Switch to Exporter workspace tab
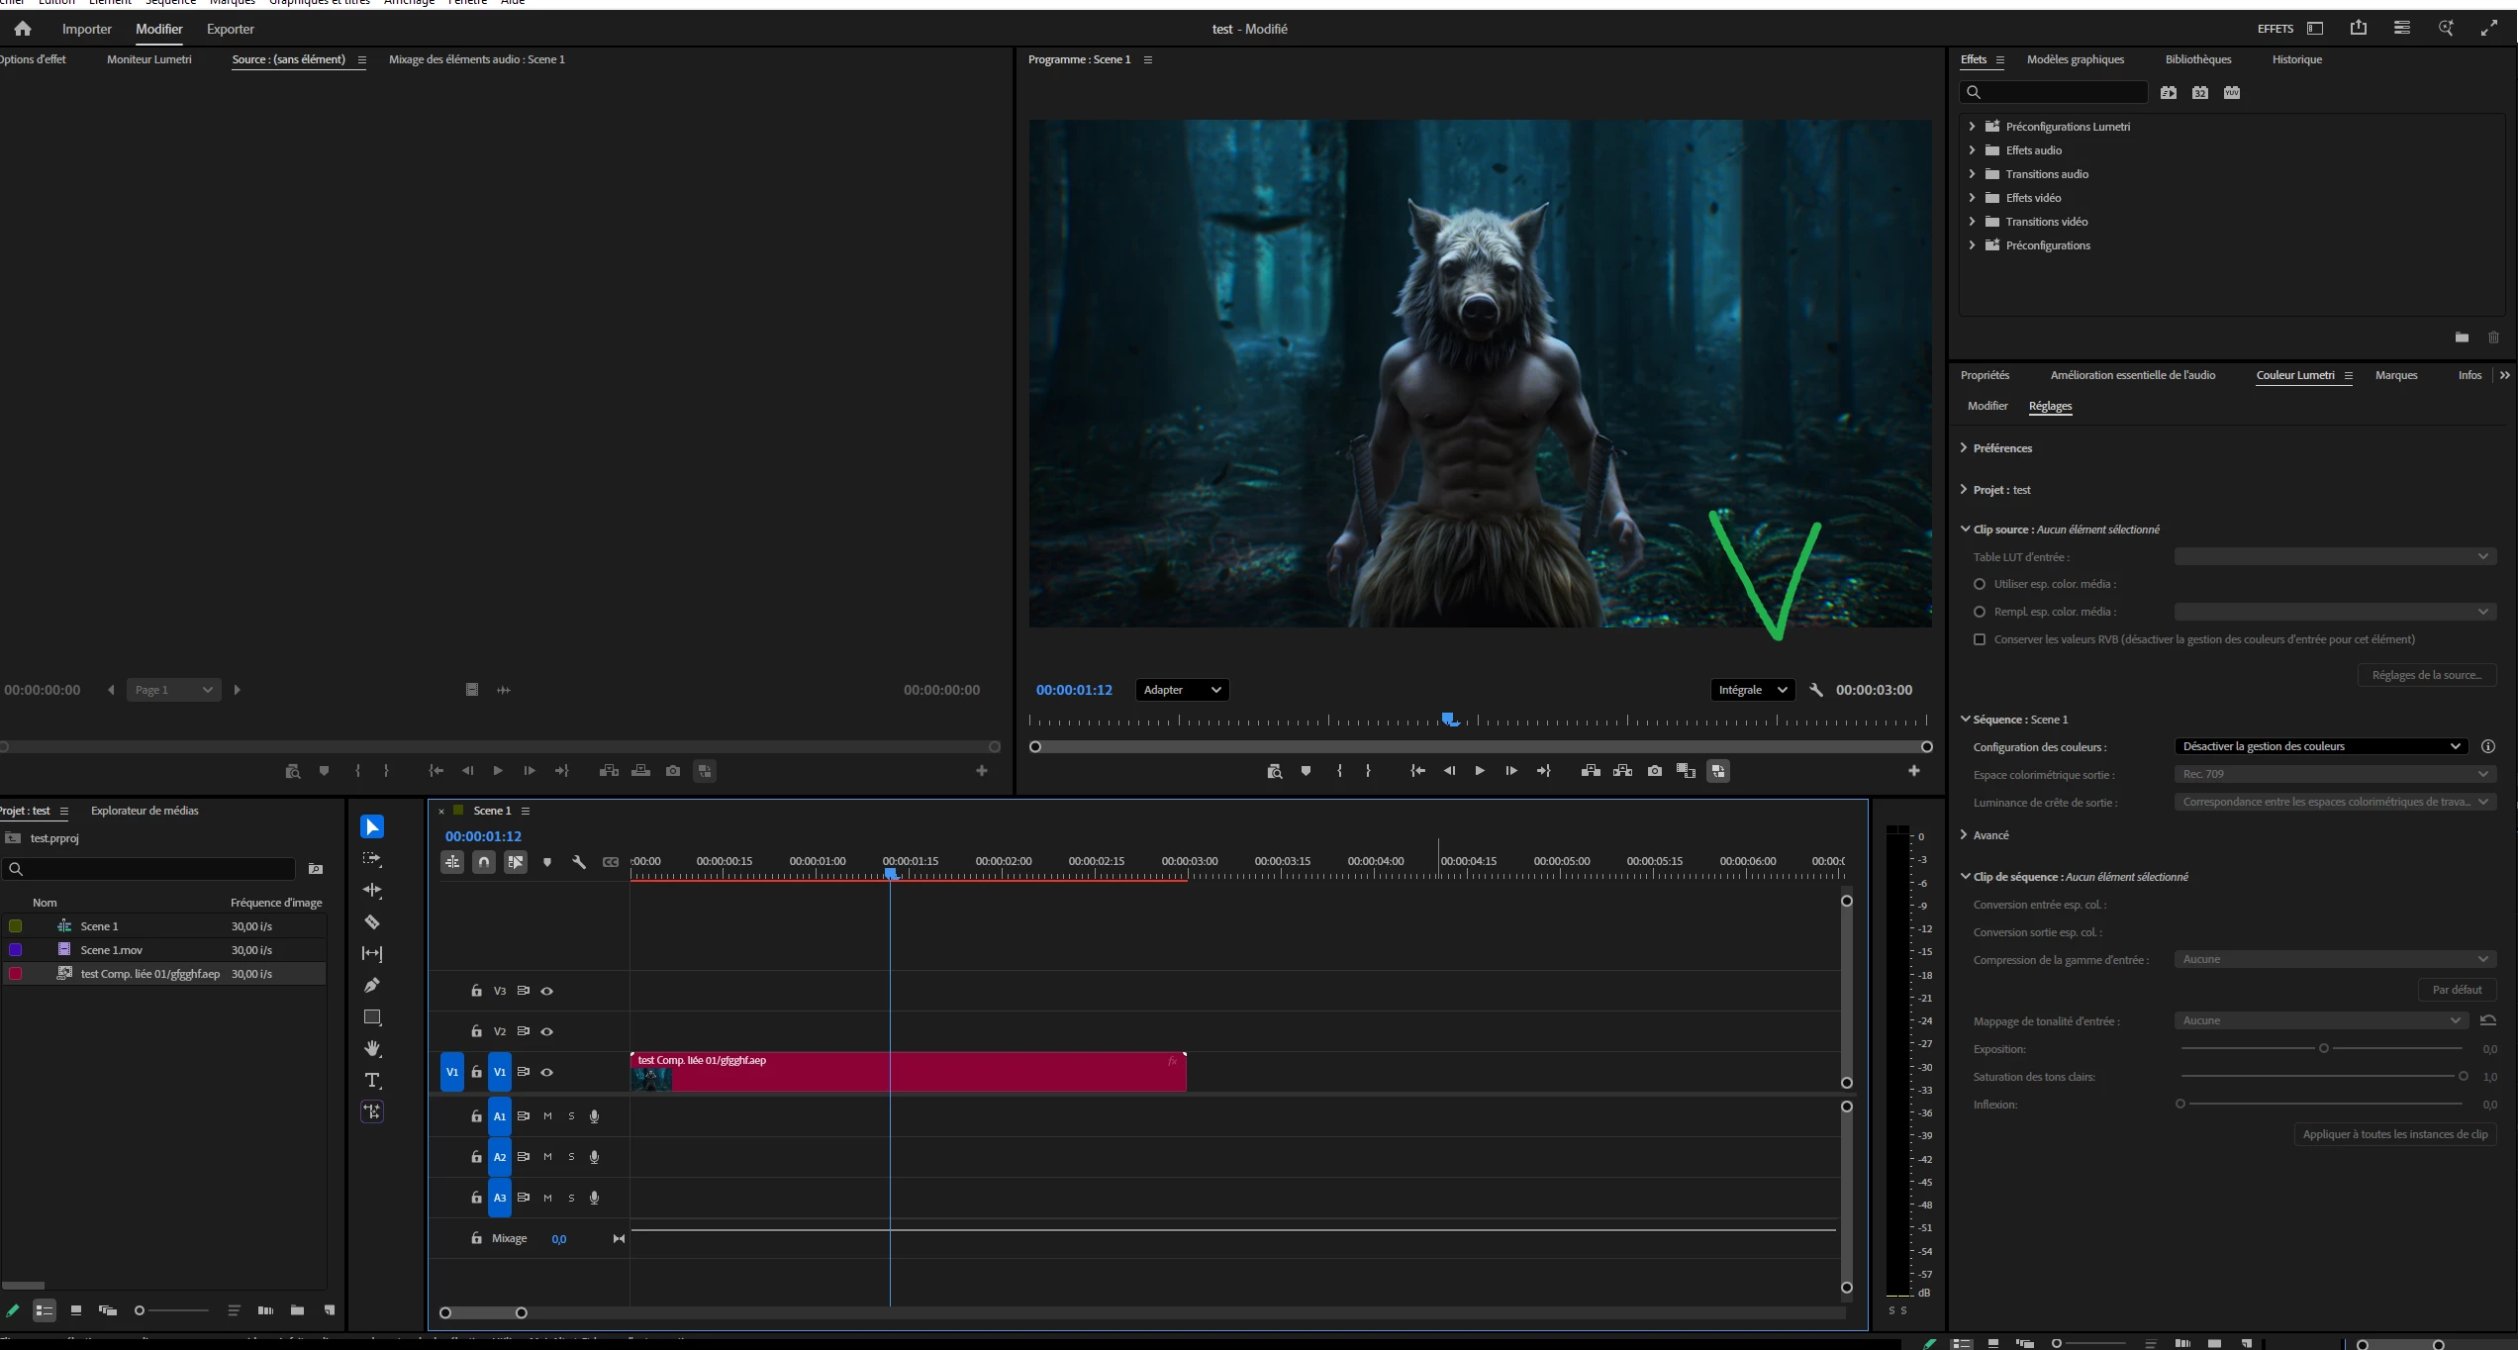 (230, 29)
